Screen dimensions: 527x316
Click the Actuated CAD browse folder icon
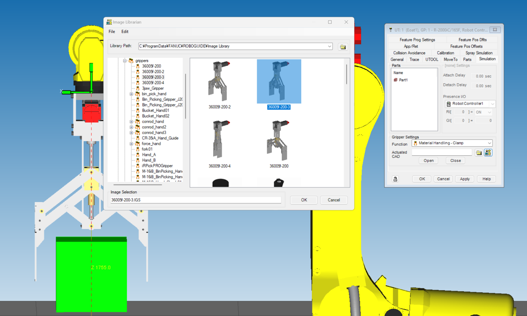point(479,153)
